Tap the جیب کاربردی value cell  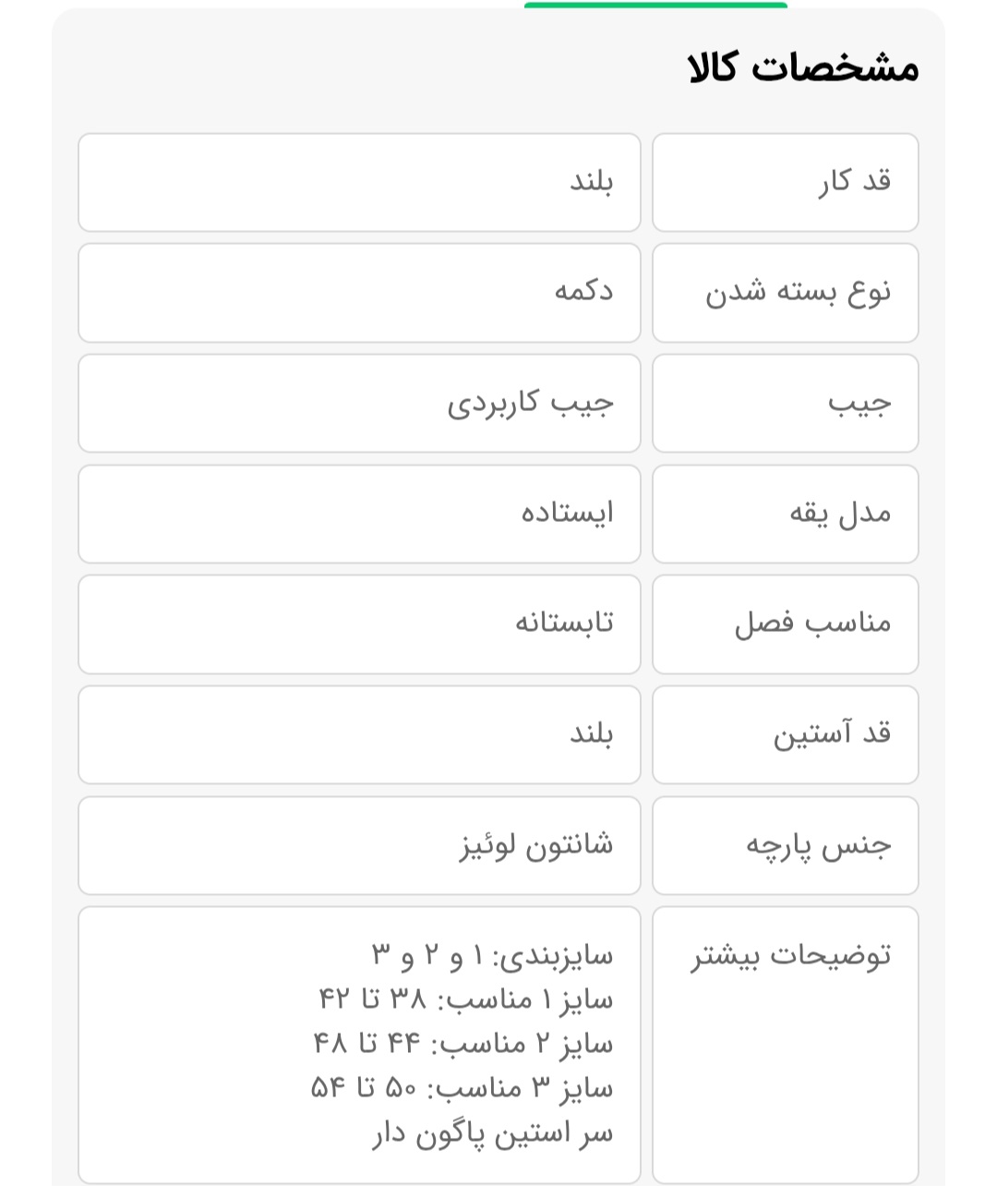click(359, 404)
